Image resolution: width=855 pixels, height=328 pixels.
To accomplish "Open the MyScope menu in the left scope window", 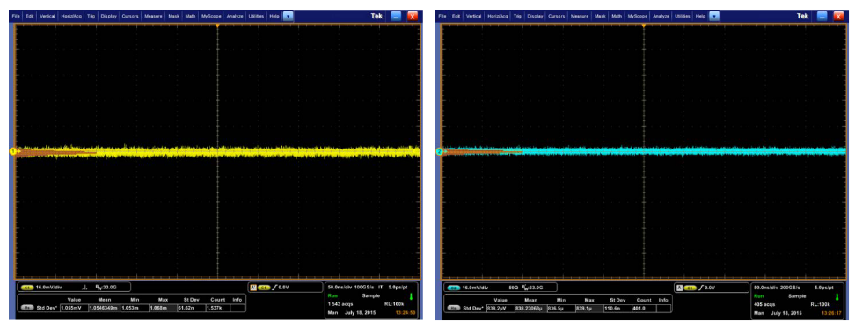I will point(211,17).
